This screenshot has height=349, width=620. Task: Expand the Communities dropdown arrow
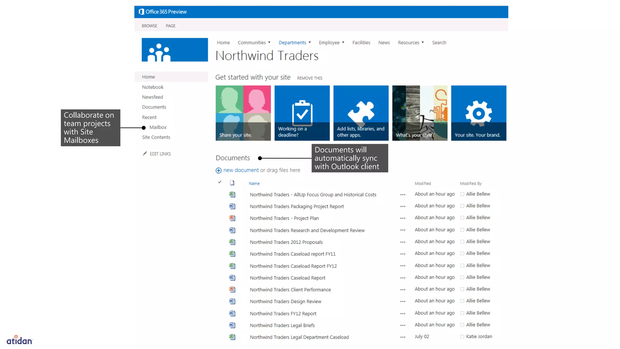coord(269,42)
